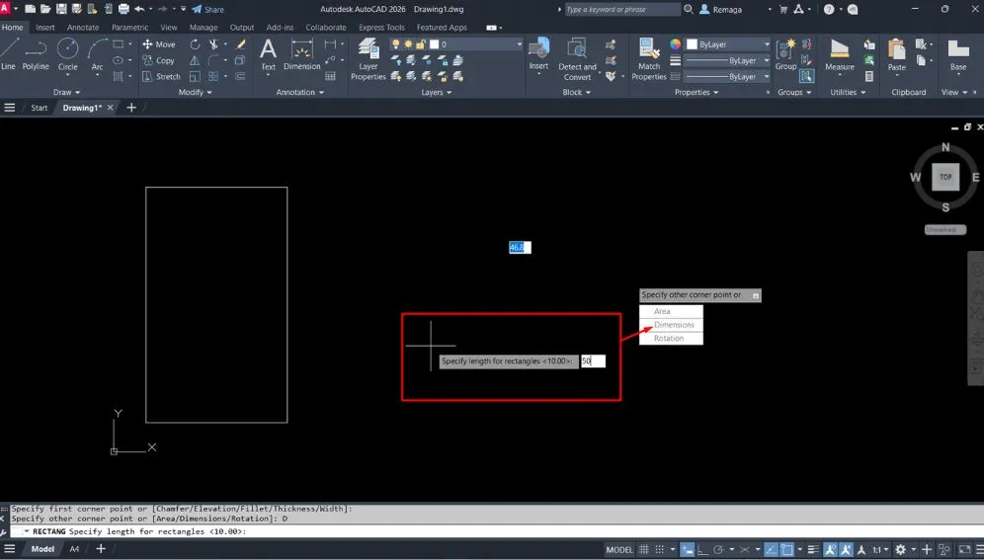Switch to the Annotate ribbon tab
This screenshot has width=984, height=560.
coord(82,28)
